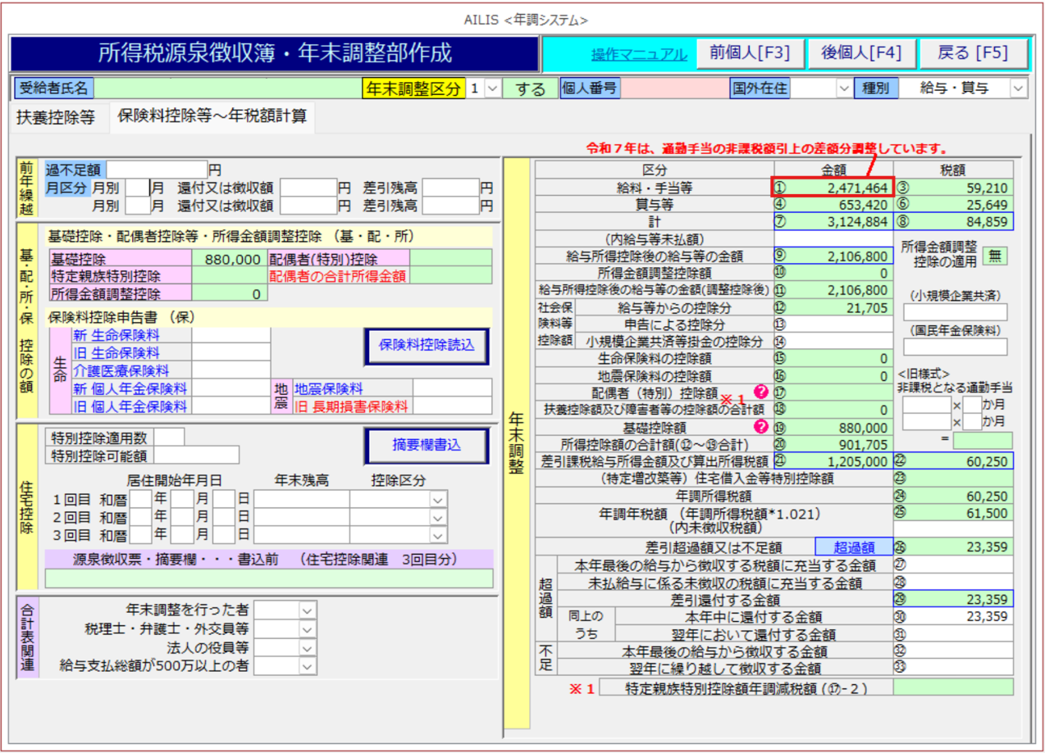Click the 保険料控除読込 button
The height and width of the screenshot is (753, 1045).
(x=427, y=346)
